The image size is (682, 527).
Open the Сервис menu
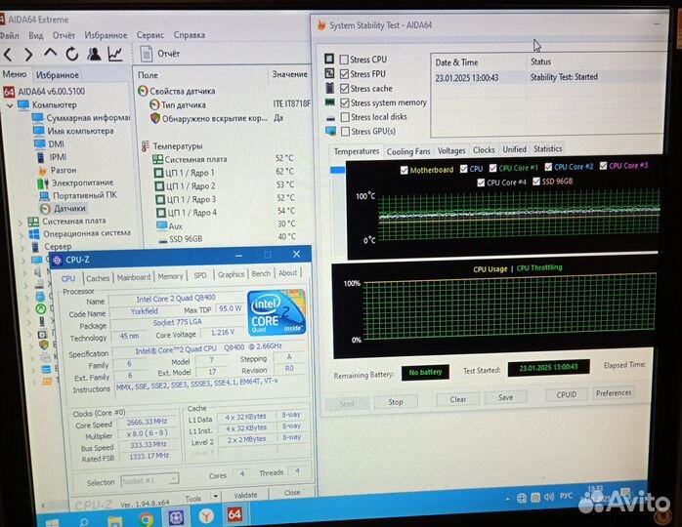tap(150, 35)
